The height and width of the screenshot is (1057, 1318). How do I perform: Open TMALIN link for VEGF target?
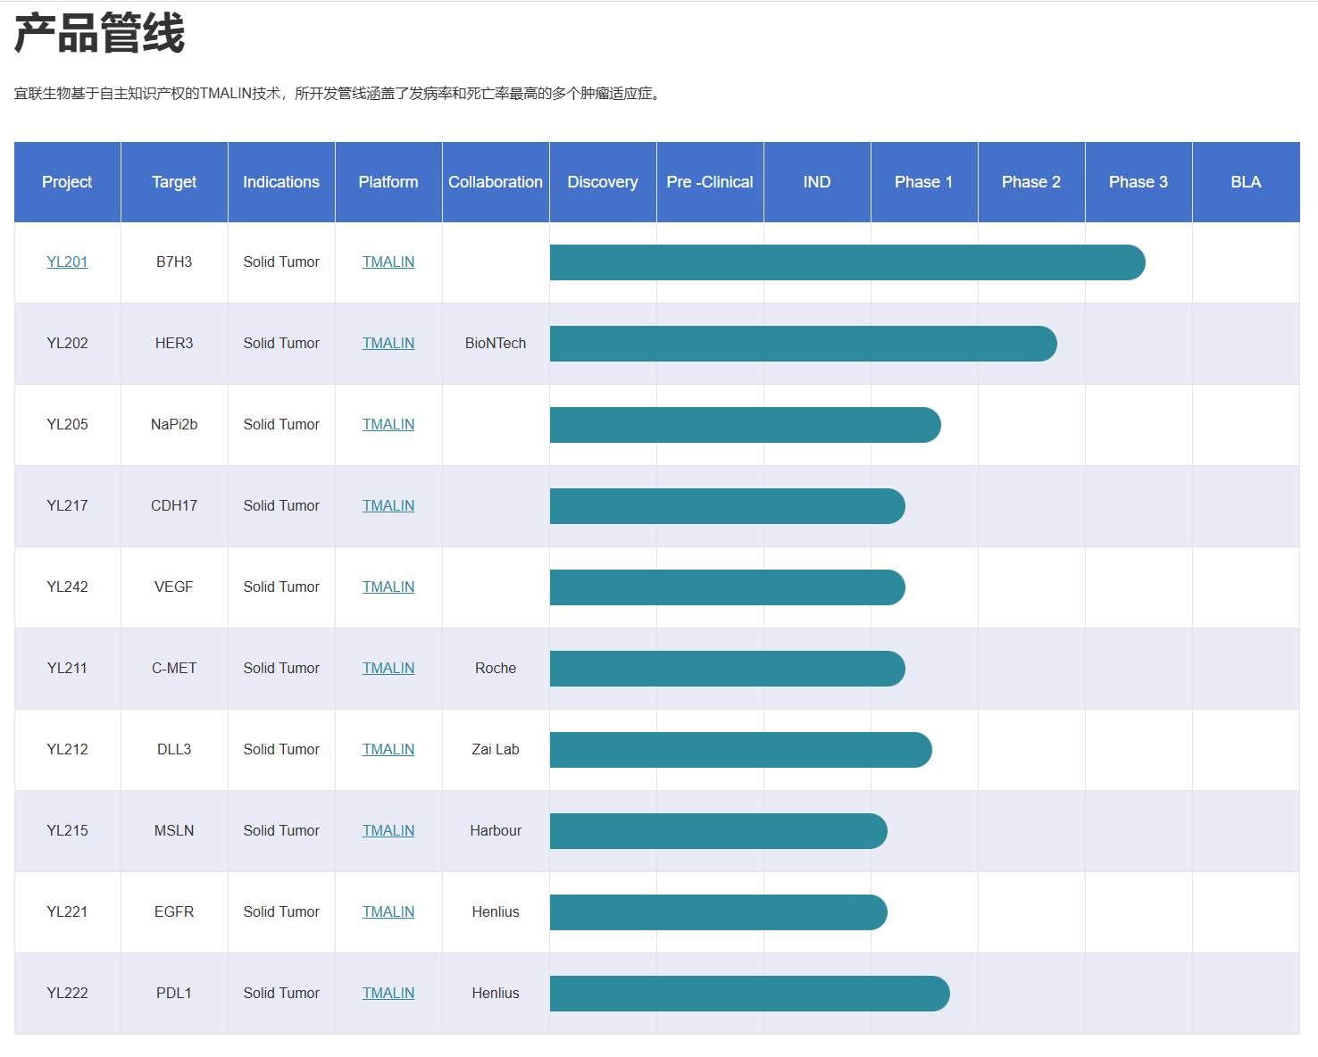click(x=388, y=587)
